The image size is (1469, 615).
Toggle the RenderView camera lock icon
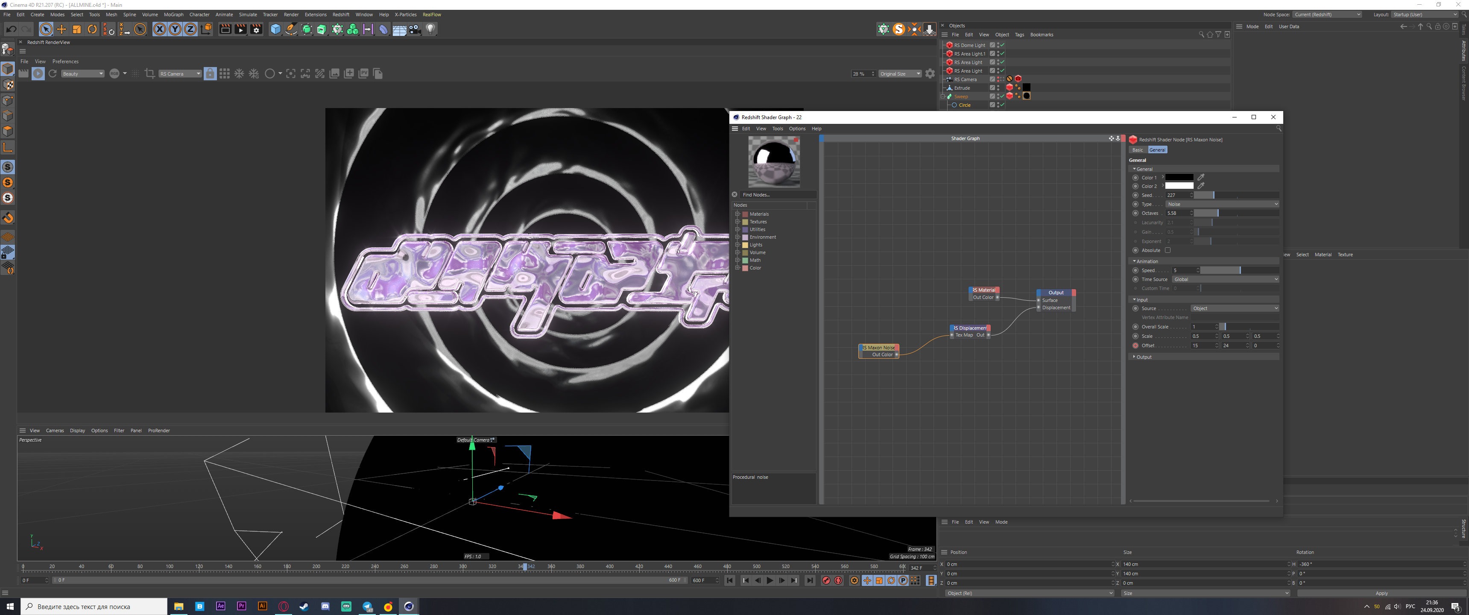(210, 73)
